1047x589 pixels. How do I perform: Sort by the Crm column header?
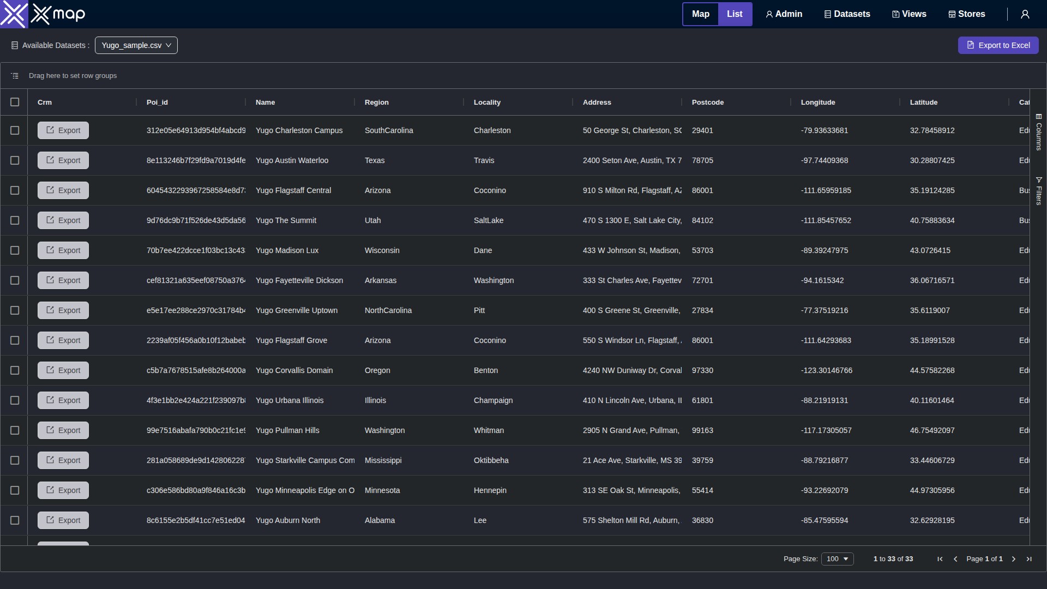pyautogui.click(x=45, y=103)
